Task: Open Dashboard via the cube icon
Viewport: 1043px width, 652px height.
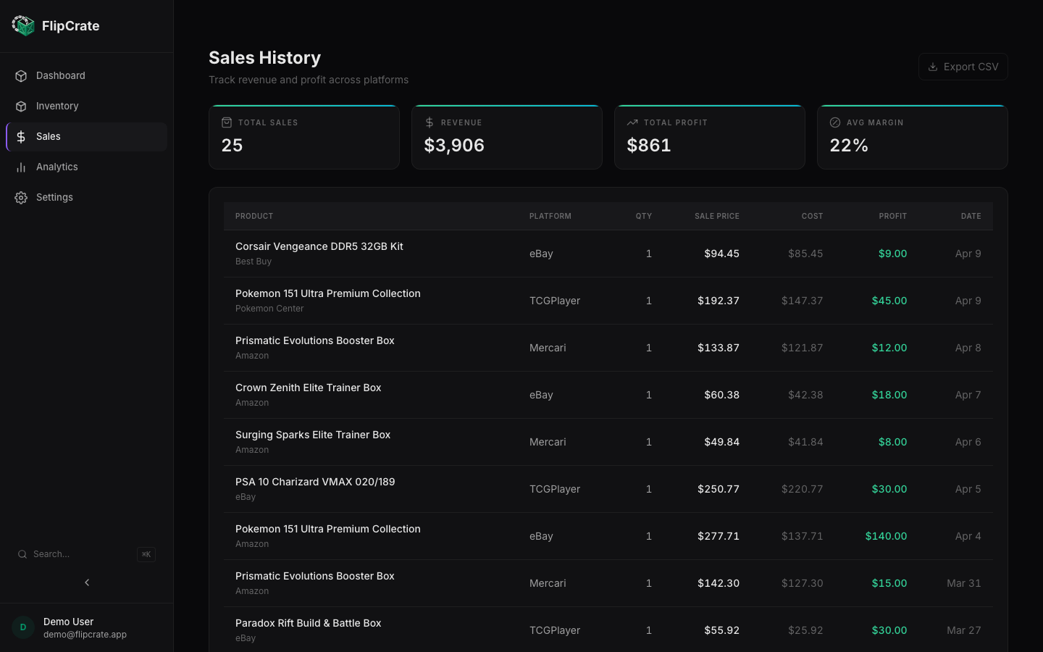Action: [x=20, y=75]
